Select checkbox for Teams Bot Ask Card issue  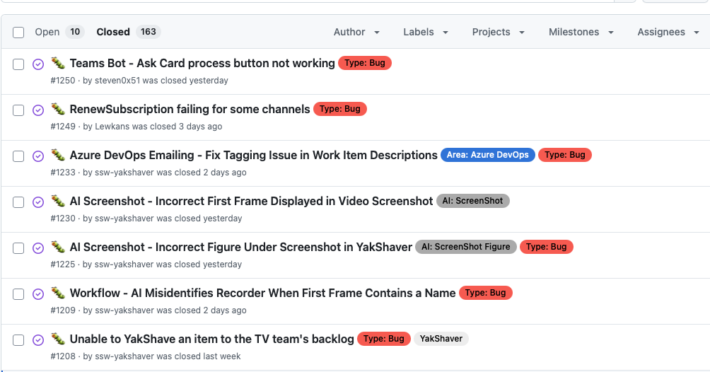click(x=18, y=64)
